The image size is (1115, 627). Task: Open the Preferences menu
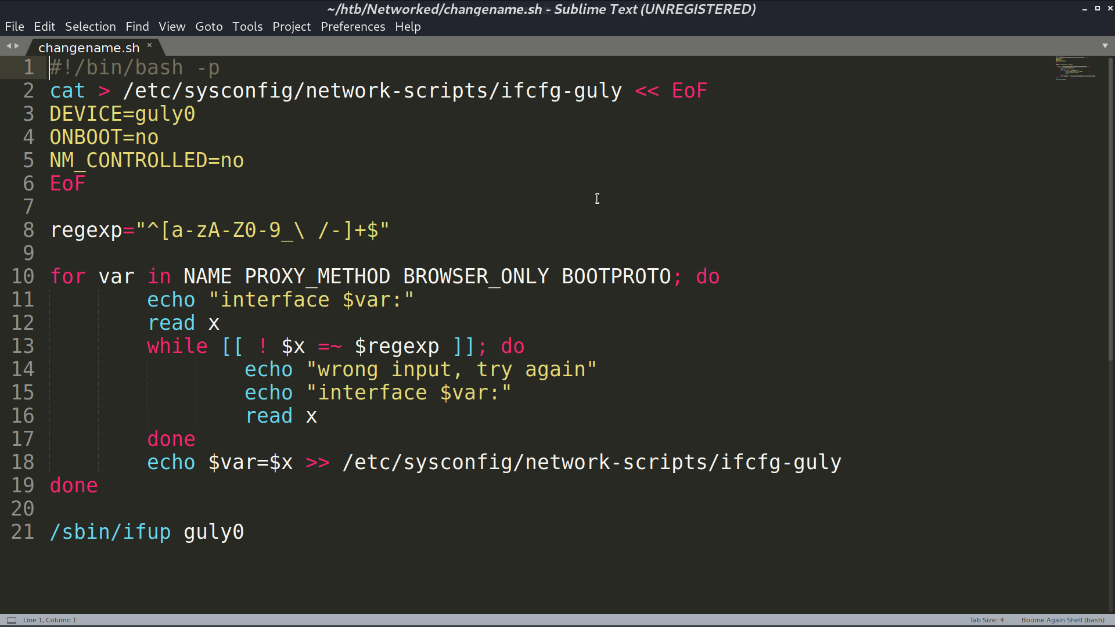[353, 27]
